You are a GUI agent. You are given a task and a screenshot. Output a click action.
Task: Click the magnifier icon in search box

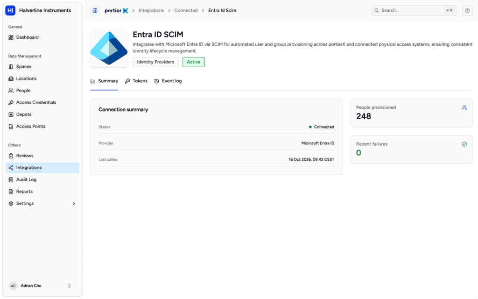[x=377, y=10]
